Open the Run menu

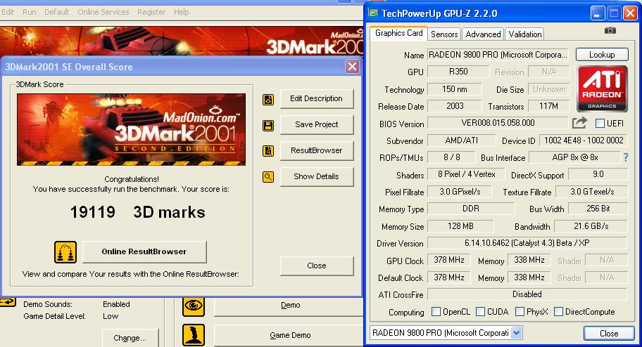(29, 12)
